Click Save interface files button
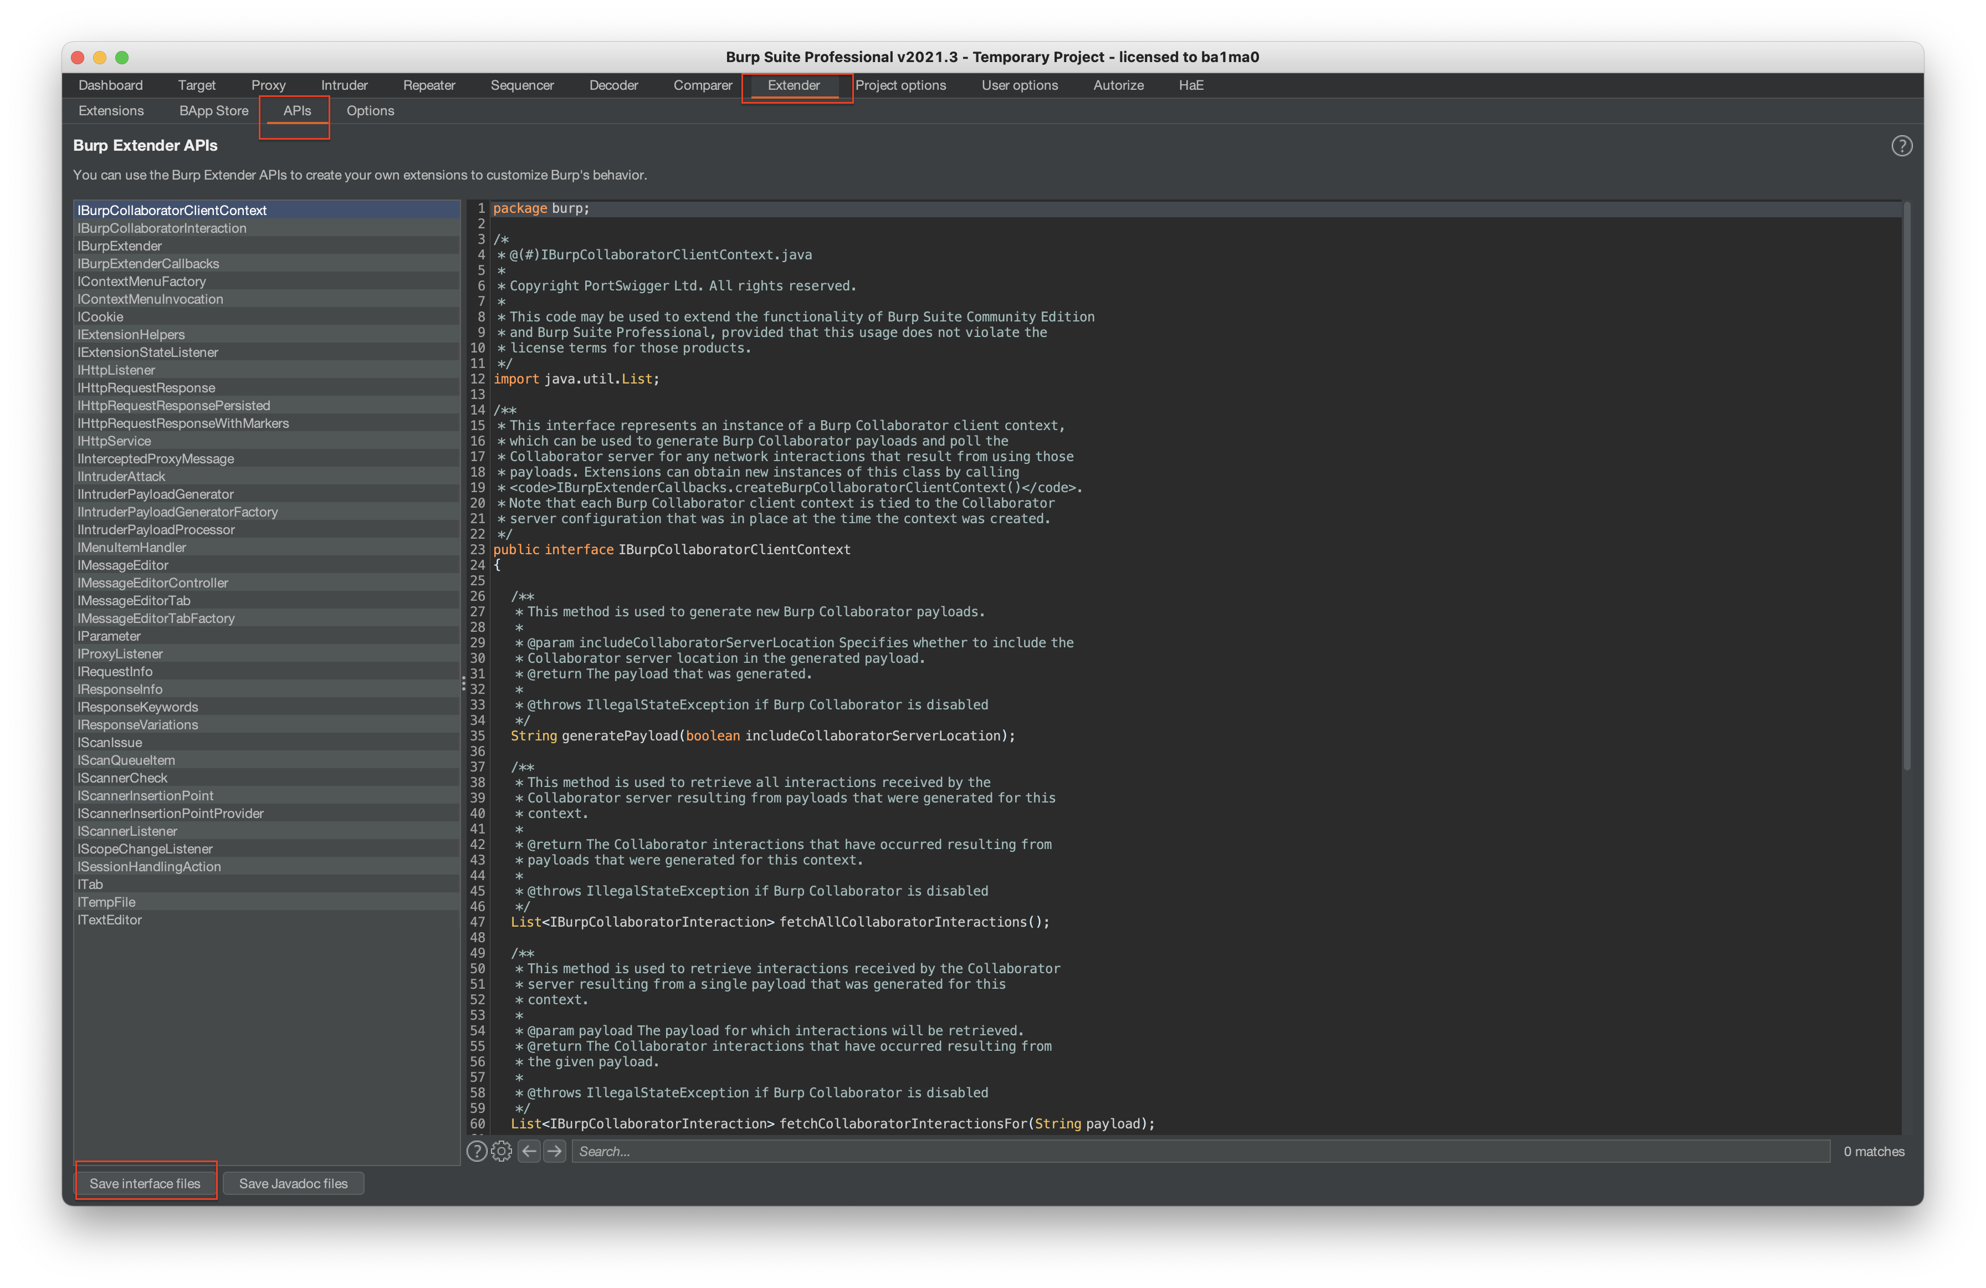Viewport: 1986px width, 1288px height. point(145,1183)
